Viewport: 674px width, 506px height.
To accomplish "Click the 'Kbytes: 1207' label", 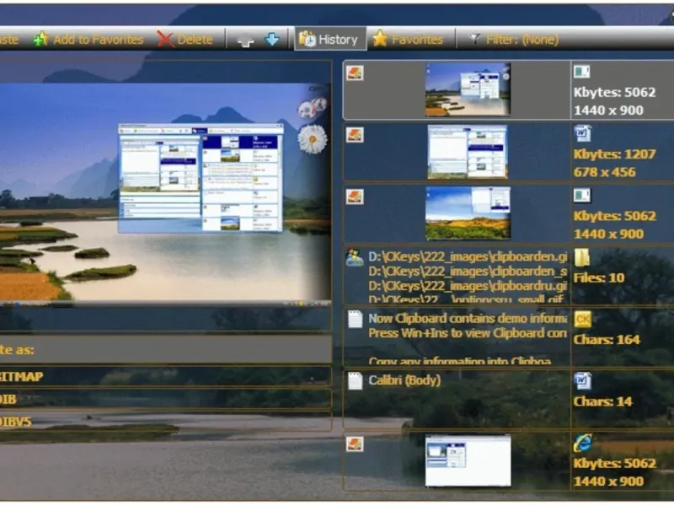I will pos(614,154).
